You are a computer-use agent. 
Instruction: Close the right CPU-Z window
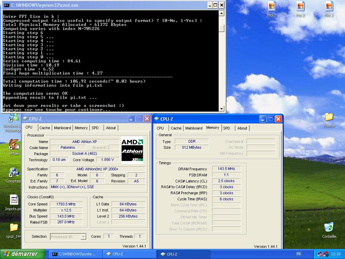(278, 119)
